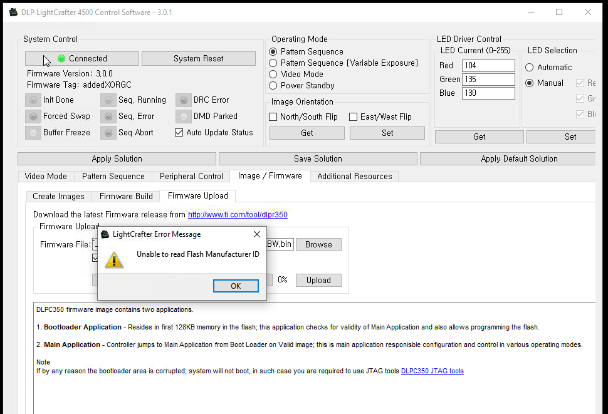Viewport: 608px width, 414px height.
Task: Open the DLPC350 JTAG tools link
Action: click(x=432, y=371)
